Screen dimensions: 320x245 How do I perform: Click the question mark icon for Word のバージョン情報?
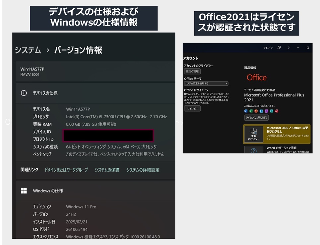[x=253, y=151]
